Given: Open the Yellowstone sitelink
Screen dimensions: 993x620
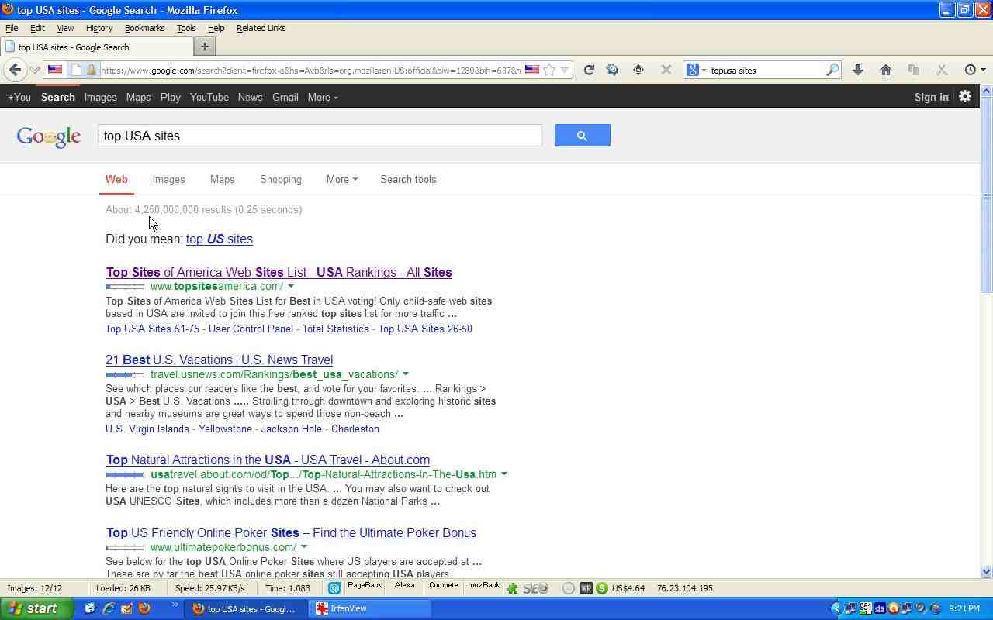Looking at the screenshot, I should [x=225, y=429].
